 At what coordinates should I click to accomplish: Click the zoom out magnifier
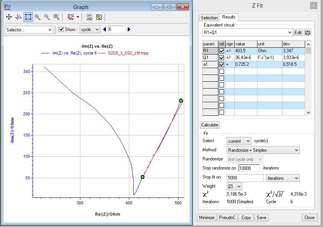[x=47, y=17]
